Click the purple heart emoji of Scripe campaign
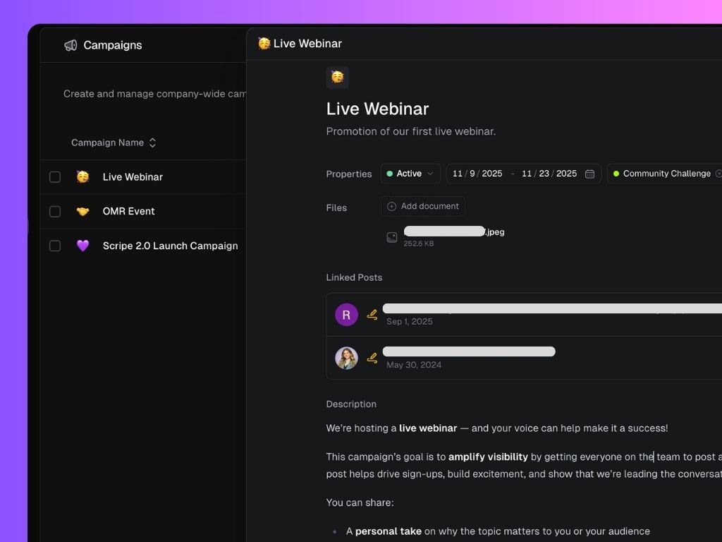 pyautogui.click(x=83, y=246)
